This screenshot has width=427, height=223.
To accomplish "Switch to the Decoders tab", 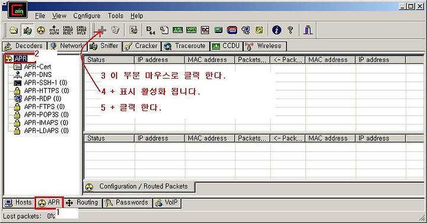I will [x=24, y=46].
